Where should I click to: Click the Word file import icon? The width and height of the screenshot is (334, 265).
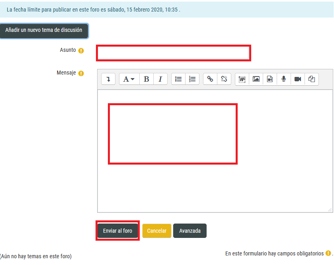click(x=242, y=79)
